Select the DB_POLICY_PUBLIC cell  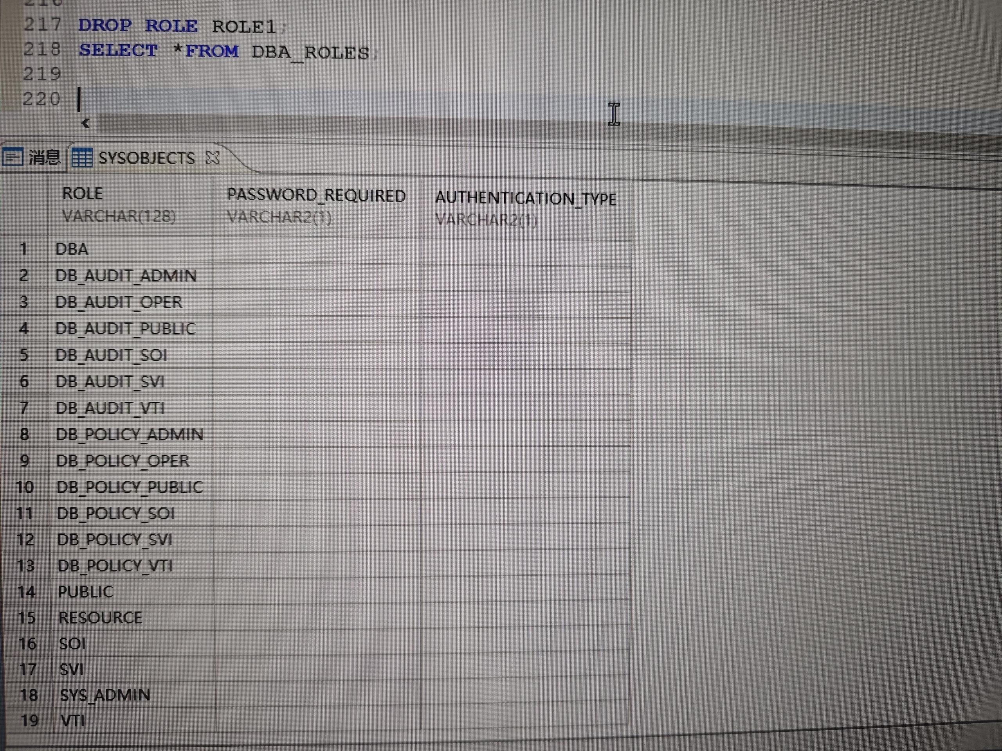(131, 487)
